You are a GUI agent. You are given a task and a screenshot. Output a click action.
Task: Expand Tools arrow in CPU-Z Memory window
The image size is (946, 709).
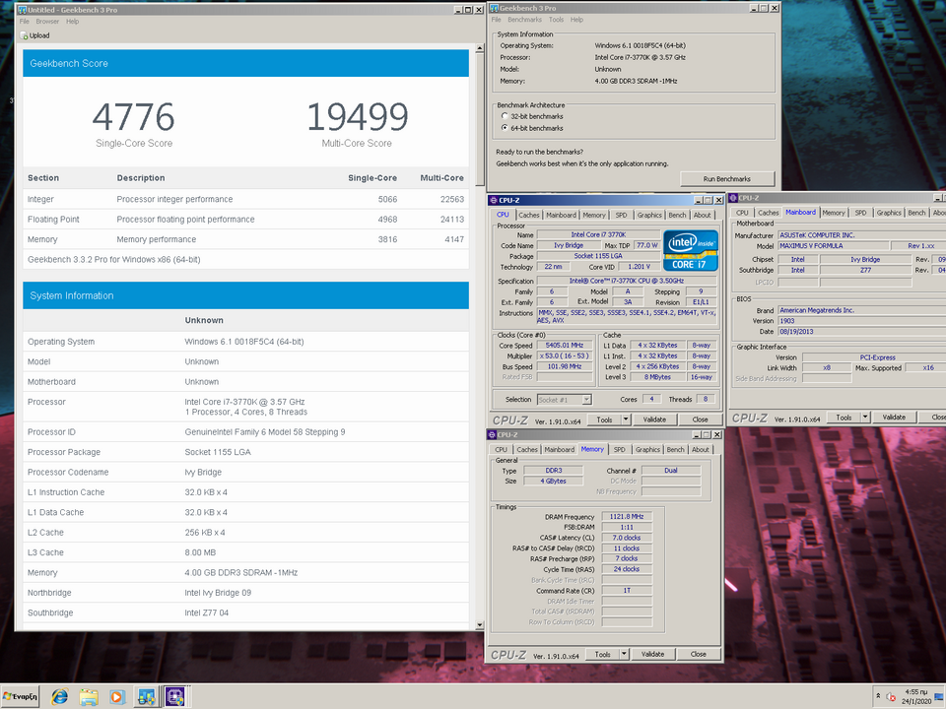tap(624, 654)
